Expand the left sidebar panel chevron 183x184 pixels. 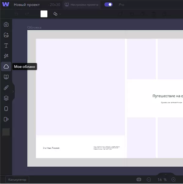pos(13,91)
